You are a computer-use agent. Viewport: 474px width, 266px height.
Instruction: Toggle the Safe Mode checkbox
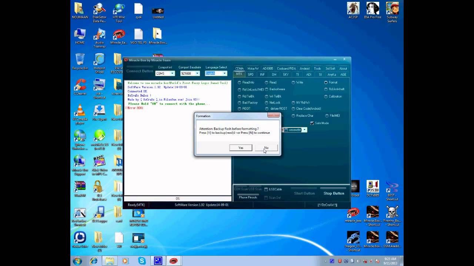[312, 123]
